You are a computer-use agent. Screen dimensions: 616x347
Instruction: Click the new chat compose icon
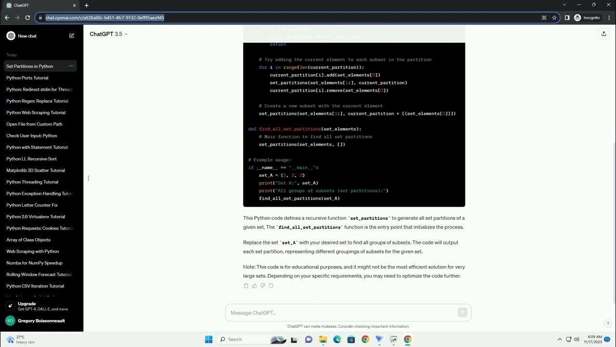[x=72, y=36]
